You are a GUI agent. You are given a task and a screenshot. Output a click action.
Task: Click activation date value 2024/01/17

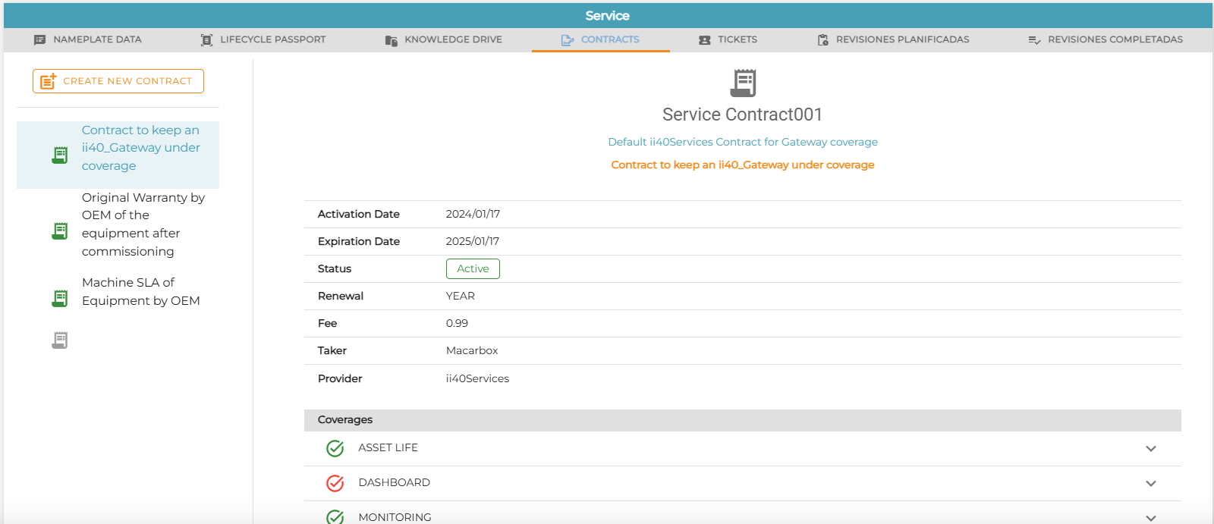click(473, 214)
